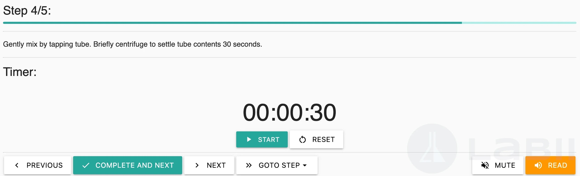Screen dimensions: 580x176
Task: Click the 00:00:30 timer display
Action: (x=289, y=112)
